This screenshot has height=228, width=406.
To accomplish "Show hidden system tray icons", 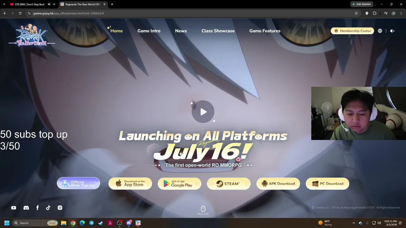I will 354,223.
